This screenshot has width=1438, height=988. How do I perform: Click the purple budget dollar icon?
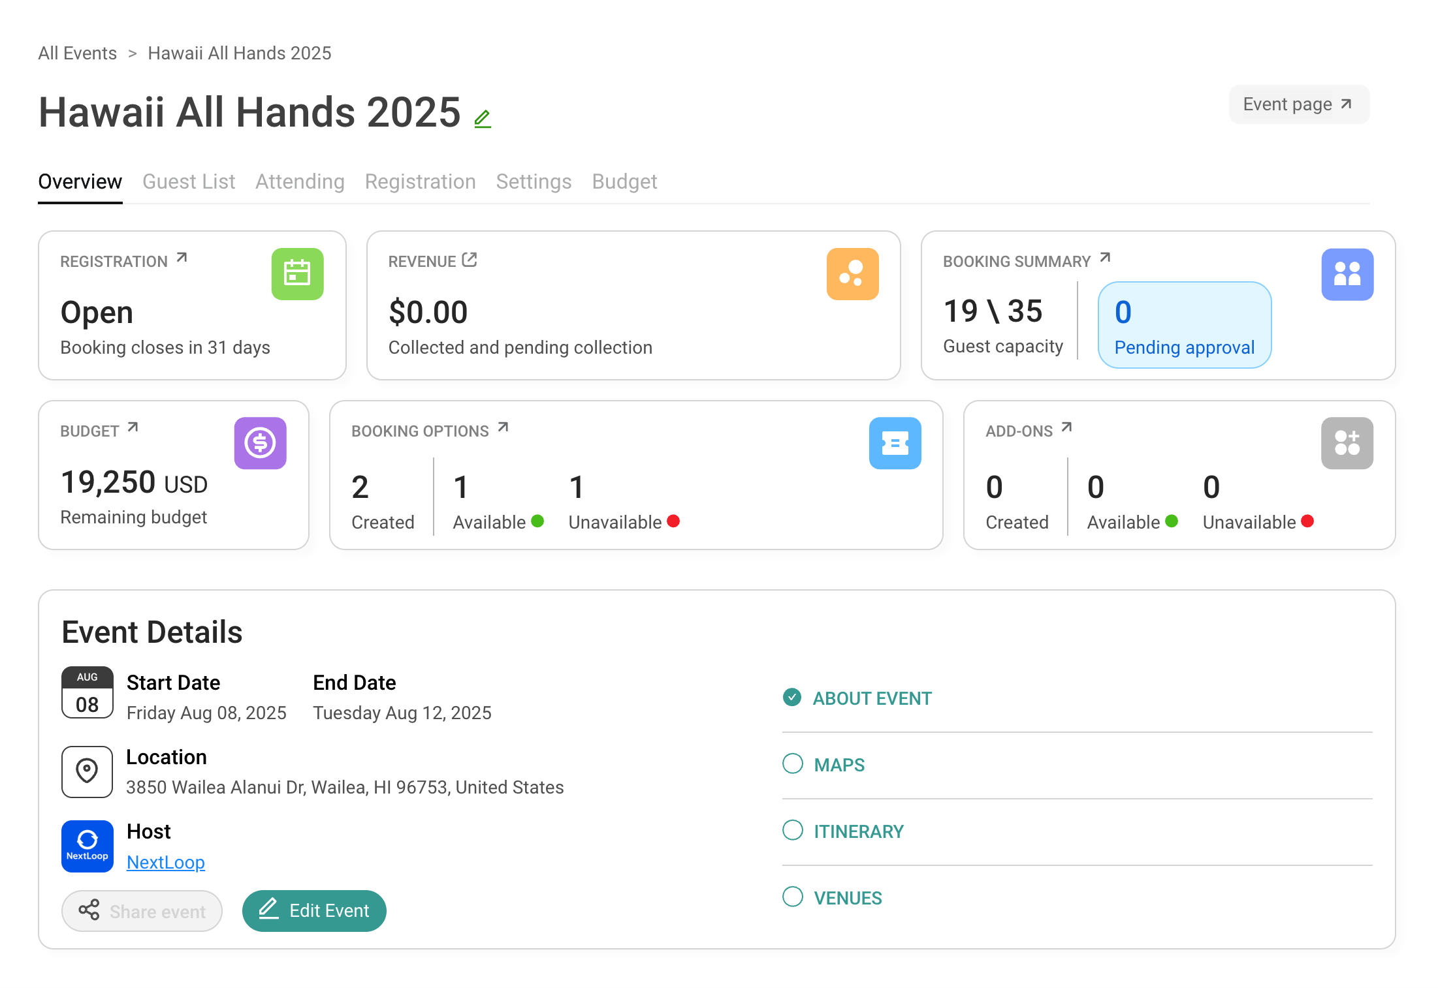[260, 443]
